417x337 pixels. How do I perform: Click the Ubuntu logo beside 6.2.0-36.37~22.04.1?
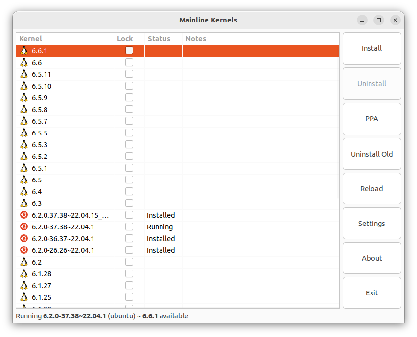click(24, 238)
